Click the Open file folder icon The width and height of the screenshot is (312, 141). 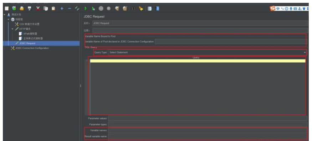22,9
